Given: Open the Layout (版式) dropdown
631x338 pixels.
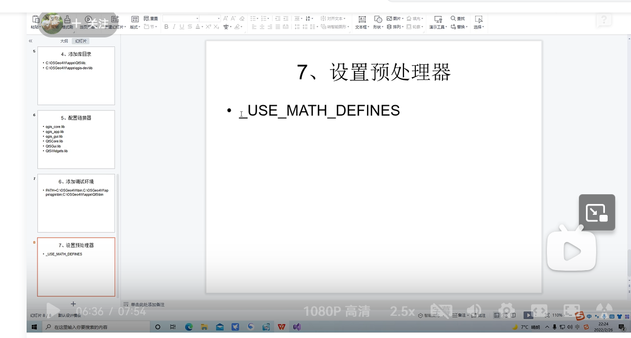Looking at the screenshot, I should (135, 22).
